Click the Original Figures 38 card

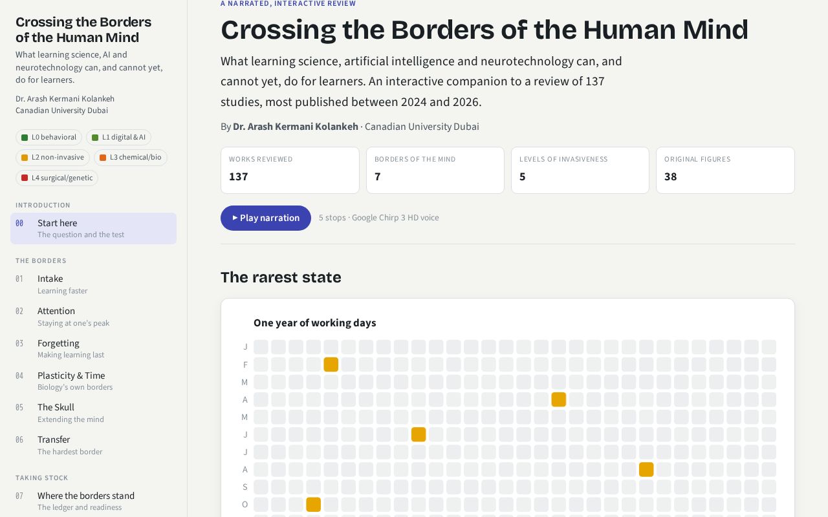725,170
